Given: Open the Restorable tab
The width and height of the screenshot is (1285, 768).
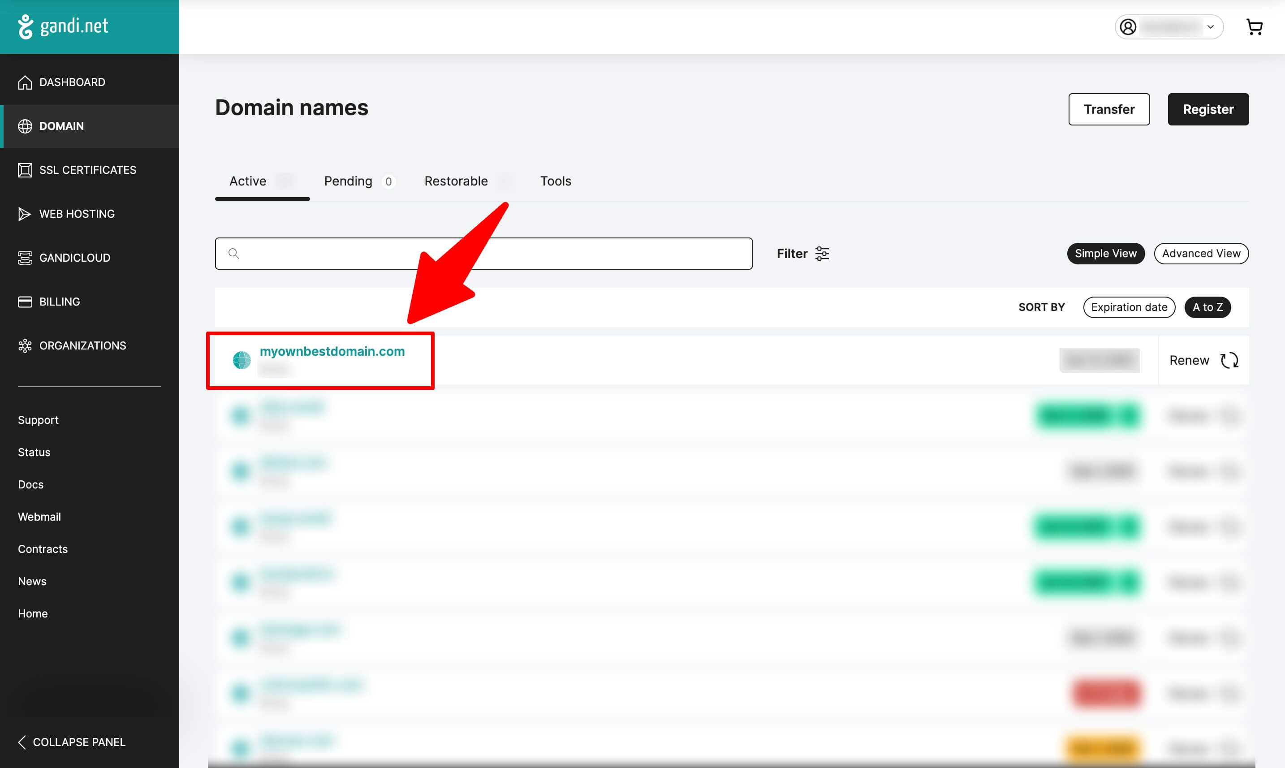Looking at the screenshot, I should point(456,181).
